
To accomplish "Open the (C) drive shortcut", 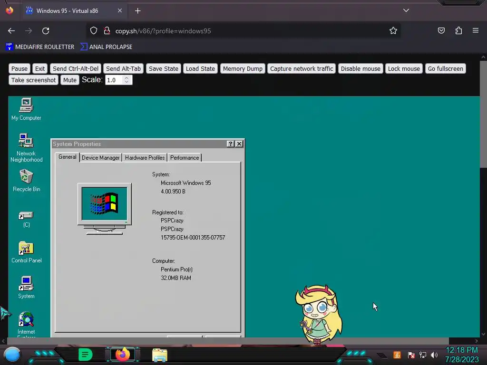I will 26,219.
